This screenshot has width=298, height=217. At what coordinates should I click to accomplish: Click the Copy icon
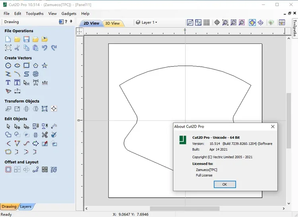click(26, 48)
